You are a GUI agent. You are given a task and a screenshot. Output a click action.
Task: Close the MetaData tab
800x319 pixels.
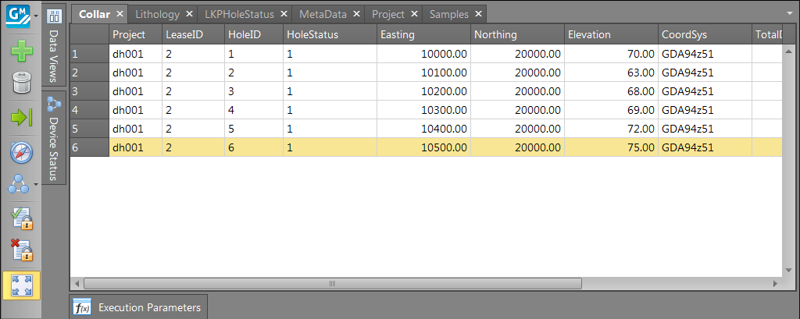[x=355, y=14]
